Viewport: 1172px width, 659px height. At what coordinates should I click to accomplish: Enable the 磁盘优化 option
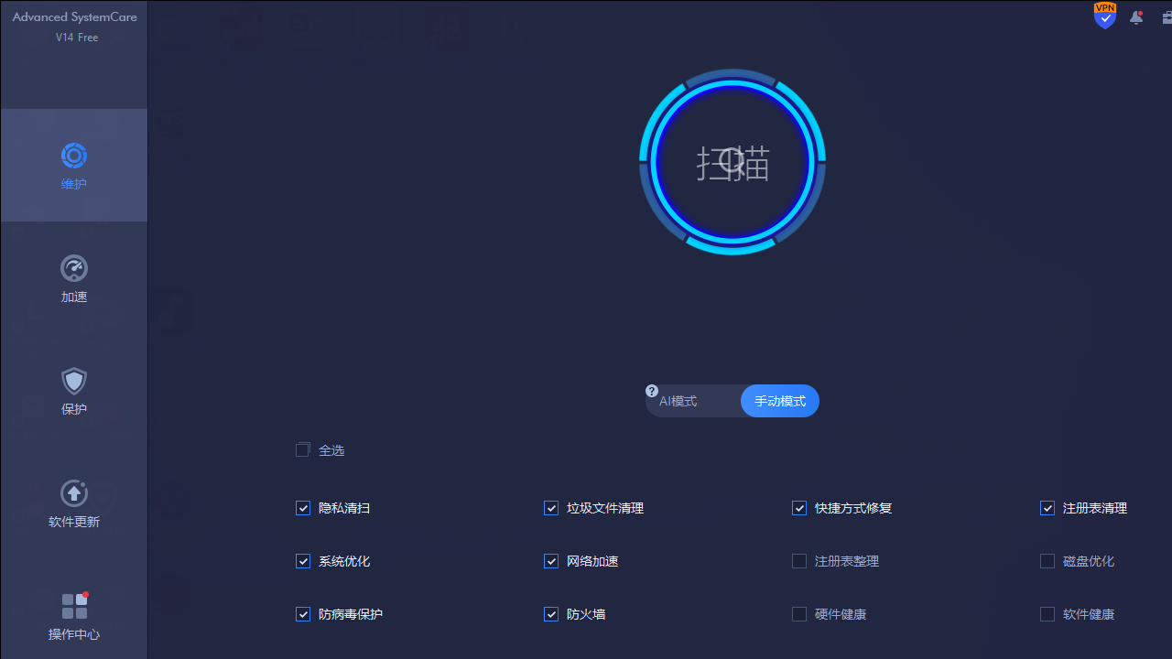click(x=1047, y=561)
